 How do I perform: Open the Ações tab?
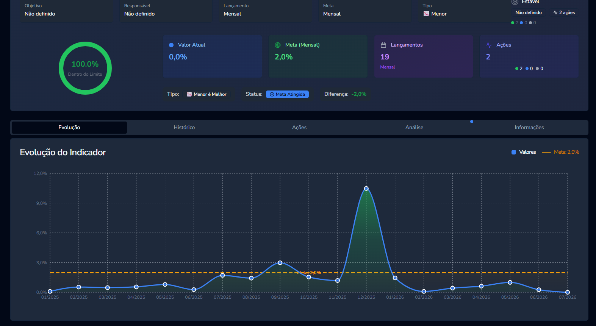coord(299,128)
